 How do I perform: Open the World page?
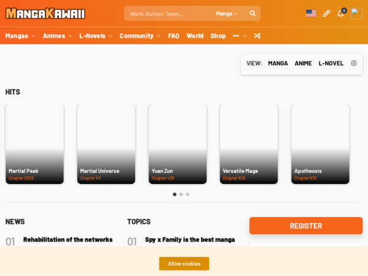pyautogui.click(x=195, y=36)
